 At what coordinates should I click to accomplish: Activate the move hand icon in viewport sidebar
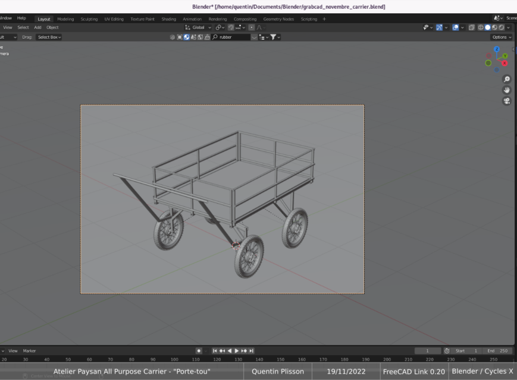click(x=506, y=90)
